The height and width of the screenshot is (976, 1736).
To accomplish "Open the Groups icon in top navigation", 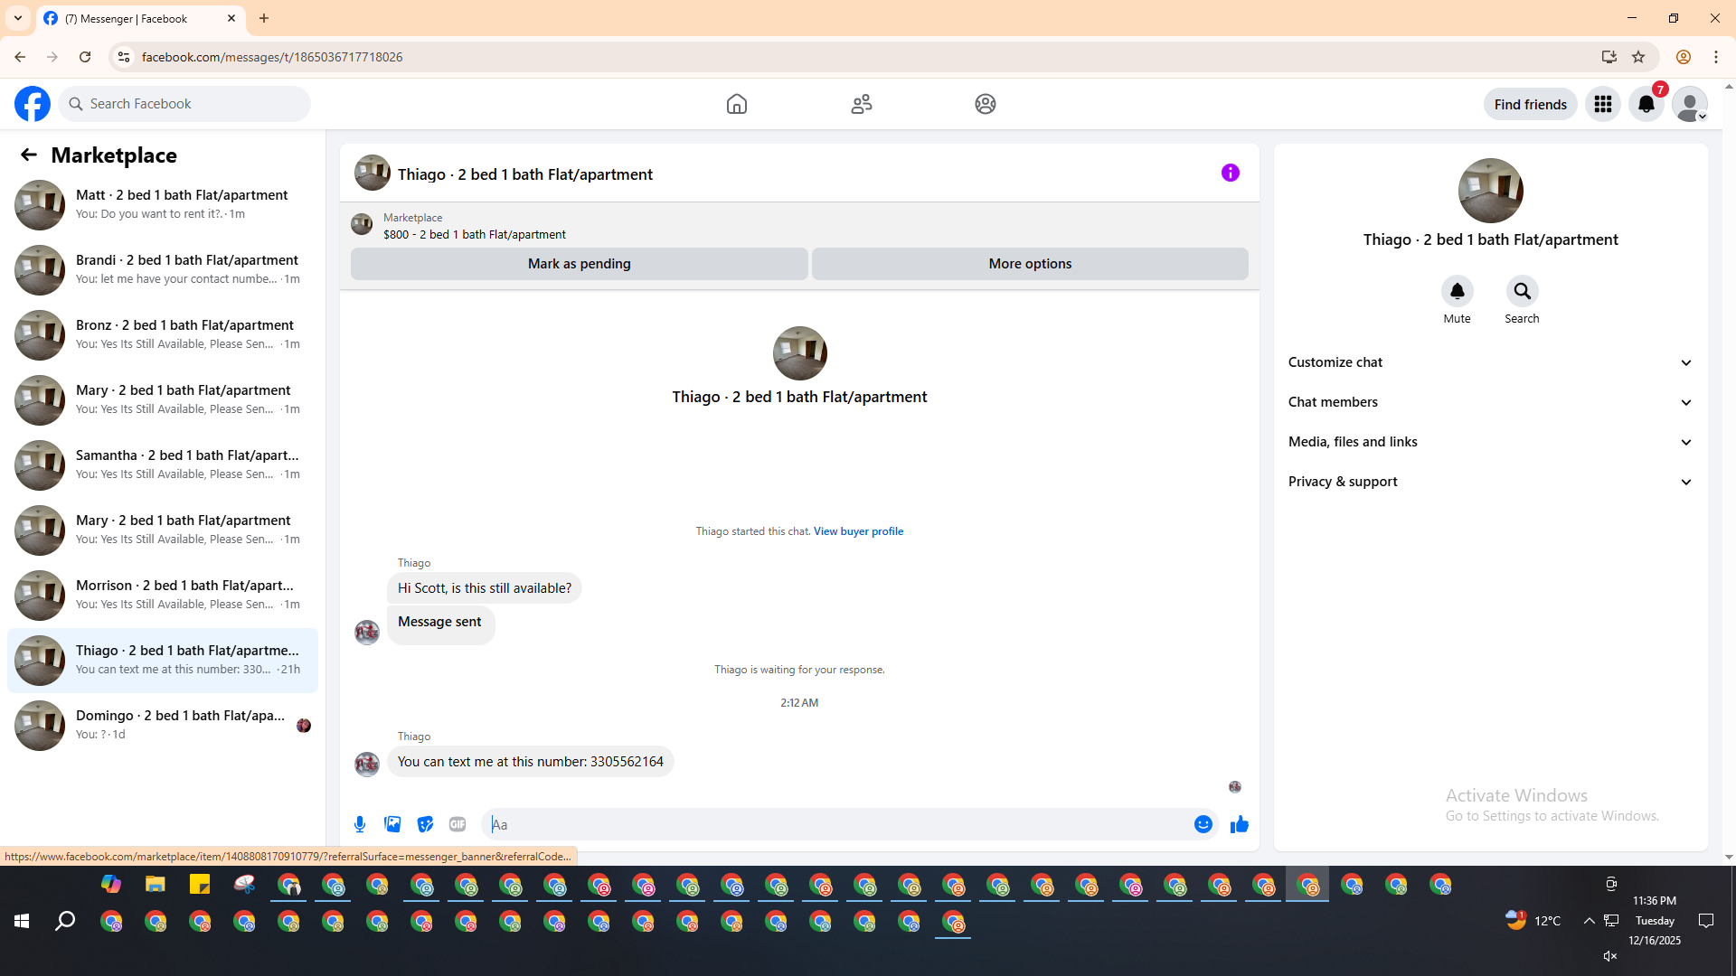I will (986, 104).
